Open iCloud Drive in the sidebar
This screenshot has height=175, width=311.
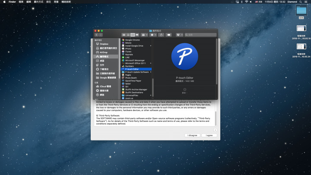click(106, 86)
